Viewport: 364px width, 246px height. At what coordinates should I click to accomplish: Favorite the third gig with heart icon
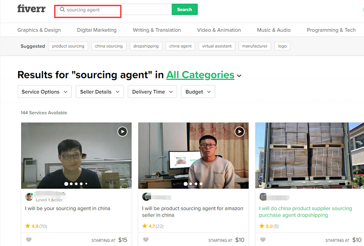tap(263, 240)
